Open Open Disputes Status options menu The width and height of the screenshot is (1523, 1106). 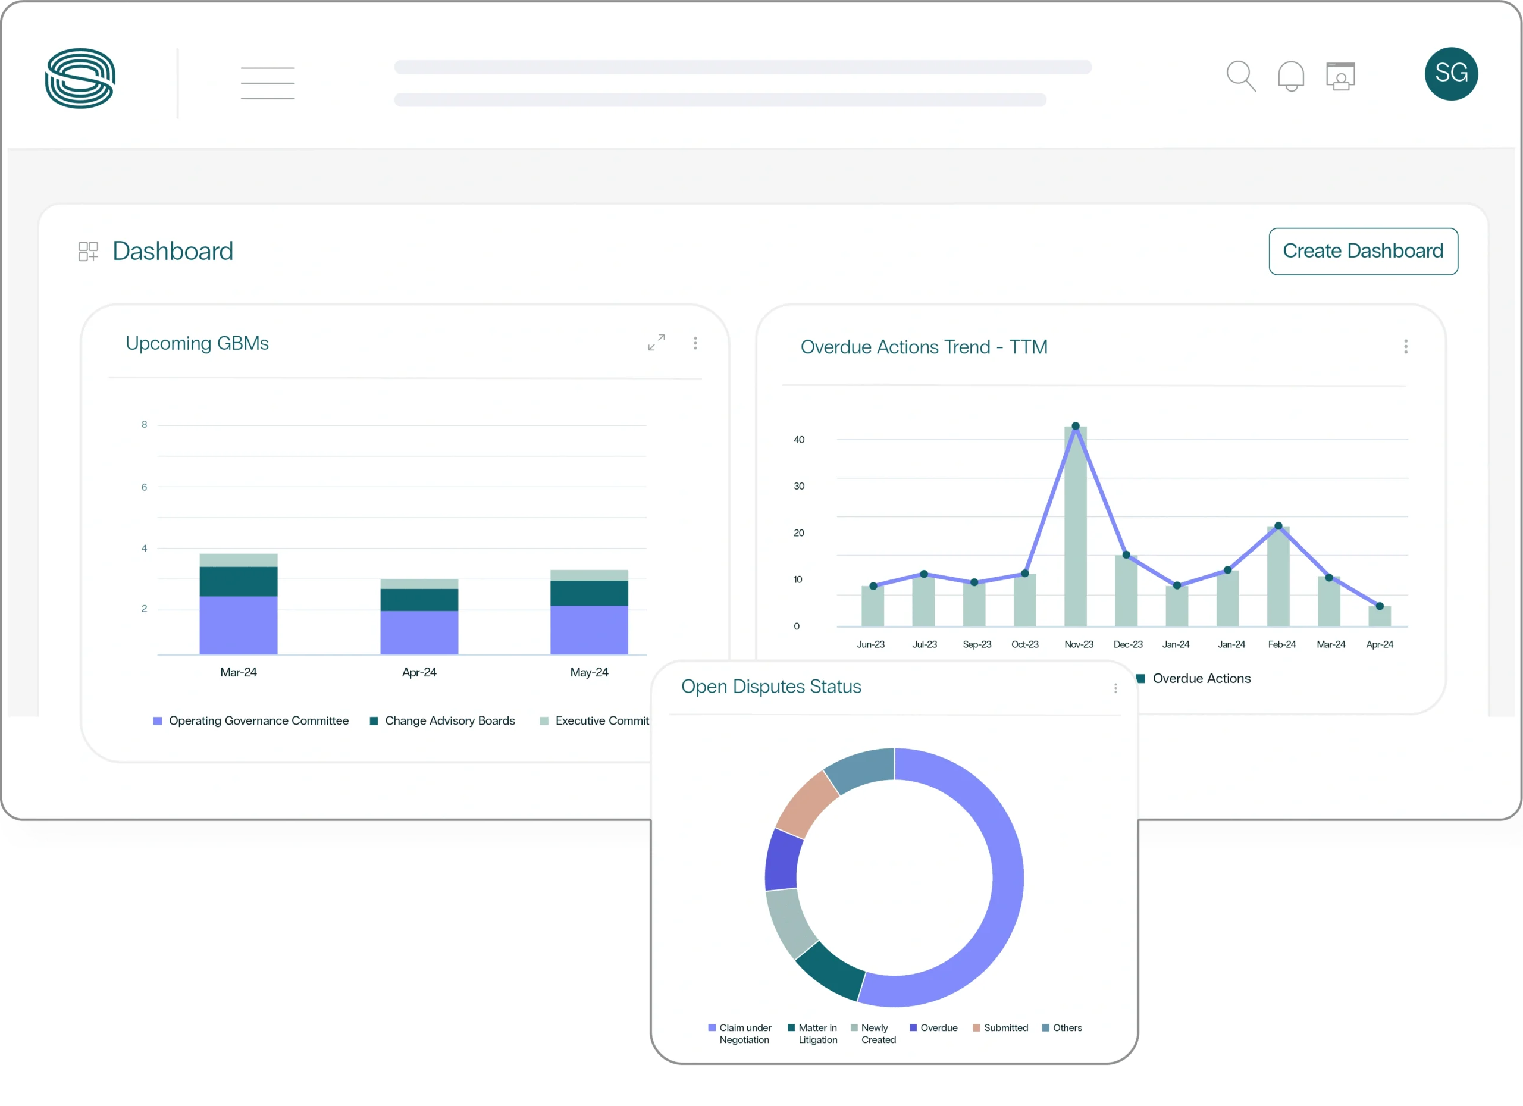(x=1115, y=688)
